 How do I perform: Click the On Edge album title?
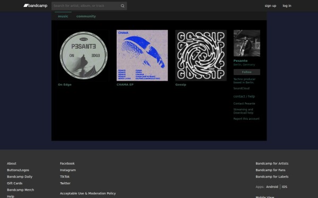(65, 84)
